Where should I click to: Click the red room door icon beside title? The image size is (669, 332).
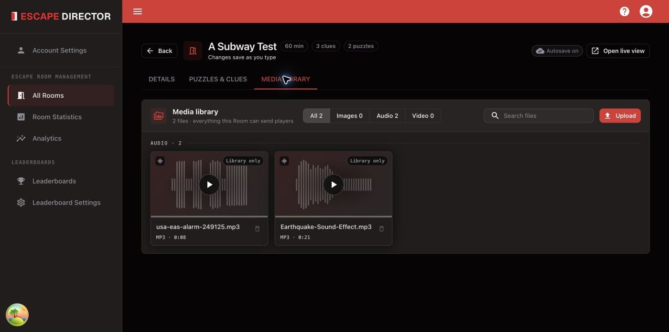[x=193, y=51]
